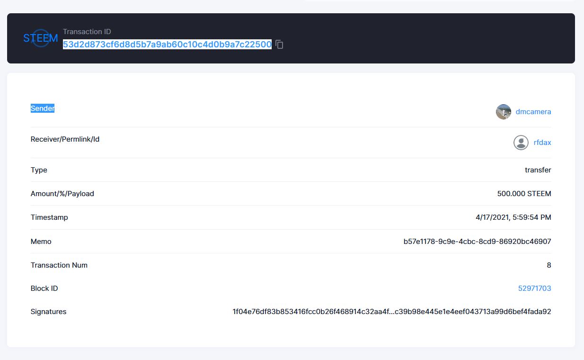584x360 pixels.
Task: Click the 'Receiver/Permlink/Id' label
Action: pyautogui.click(x=65, y=139)
